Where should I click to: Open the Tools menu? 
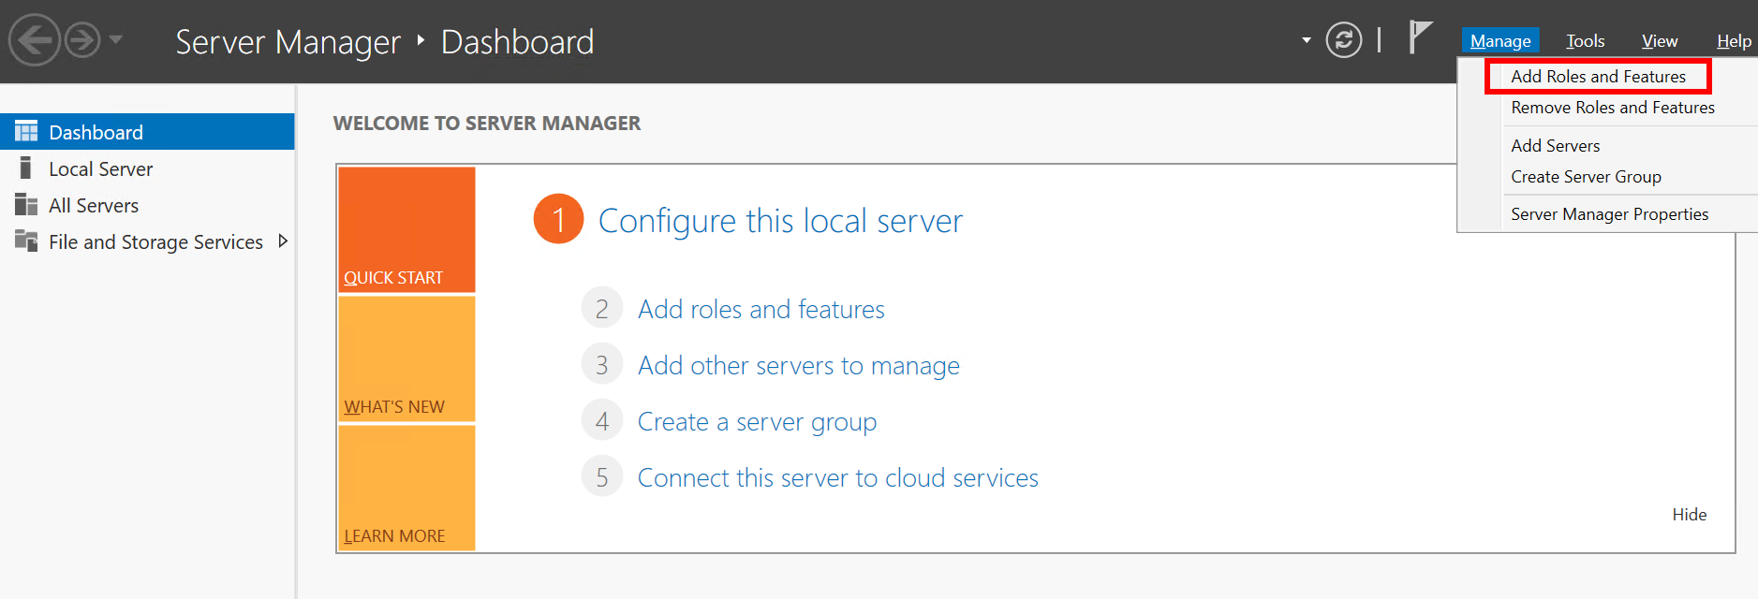[1586, 40]
